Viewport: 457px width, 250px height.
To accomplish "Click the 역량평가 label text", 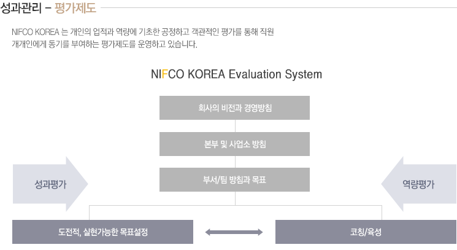I will pos(418,184).
